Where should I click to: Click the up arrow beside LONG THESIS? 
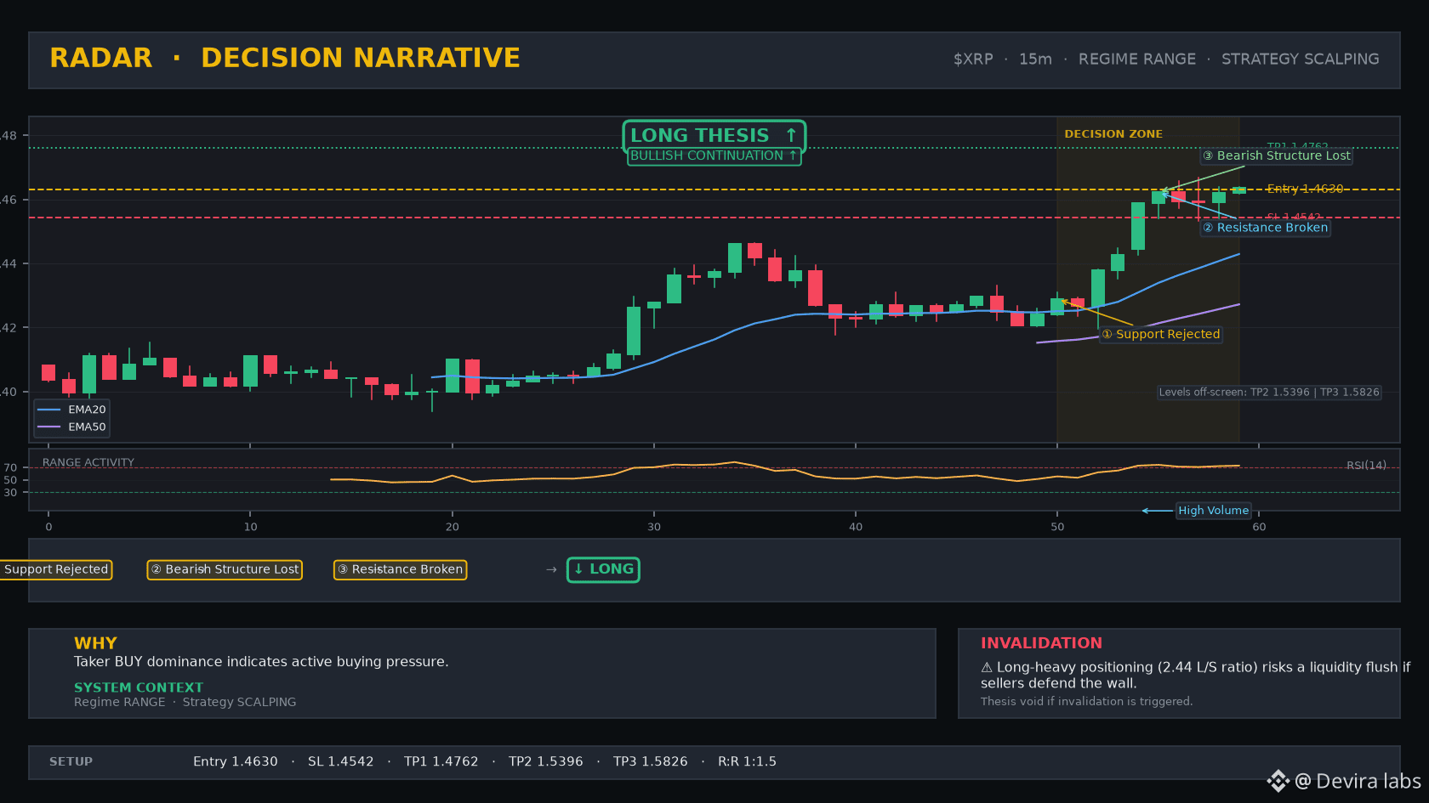click(791, 135)
